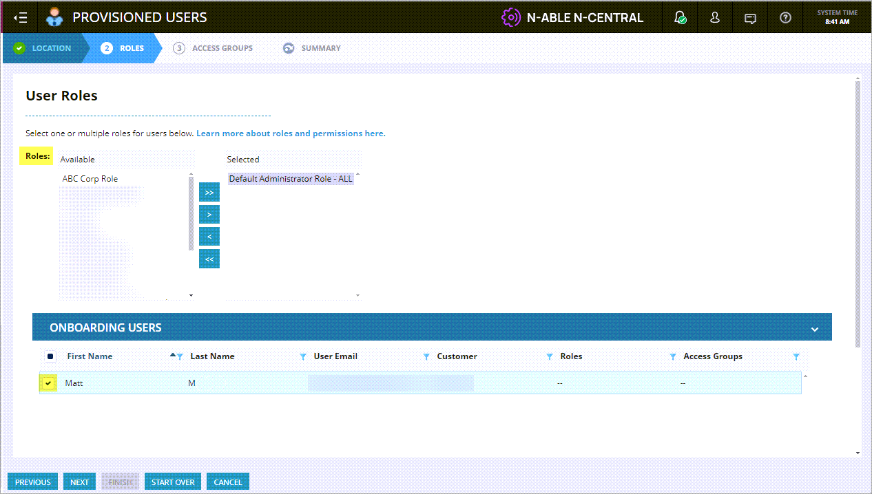The image size is (872, 494).
Task: Click the Customer column filter icon
Action: point(550,356)
